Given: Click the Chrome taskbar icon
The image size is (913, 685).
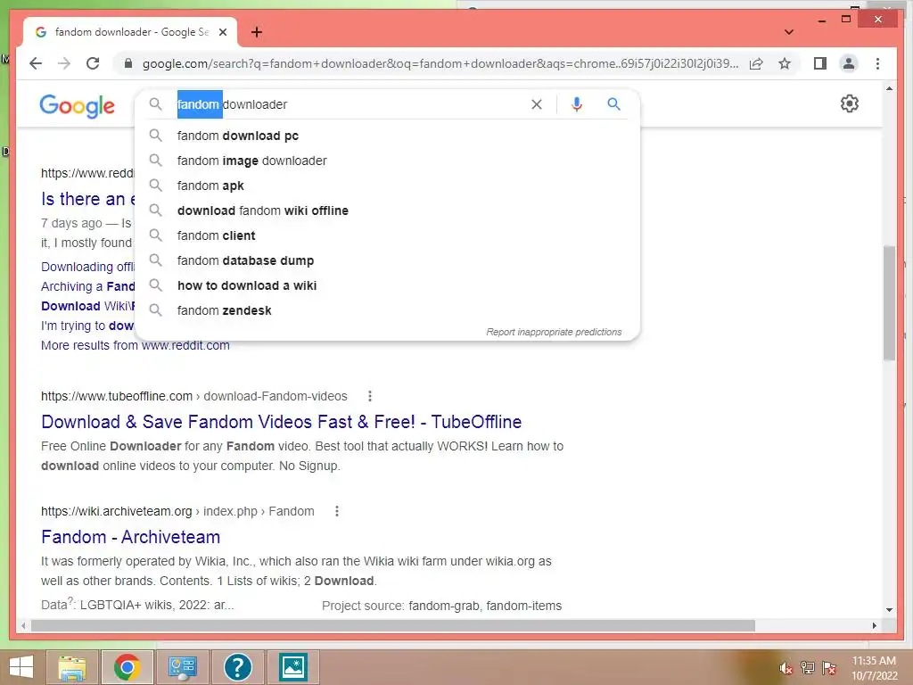Looking at the screenshot, I should (127, 667).
